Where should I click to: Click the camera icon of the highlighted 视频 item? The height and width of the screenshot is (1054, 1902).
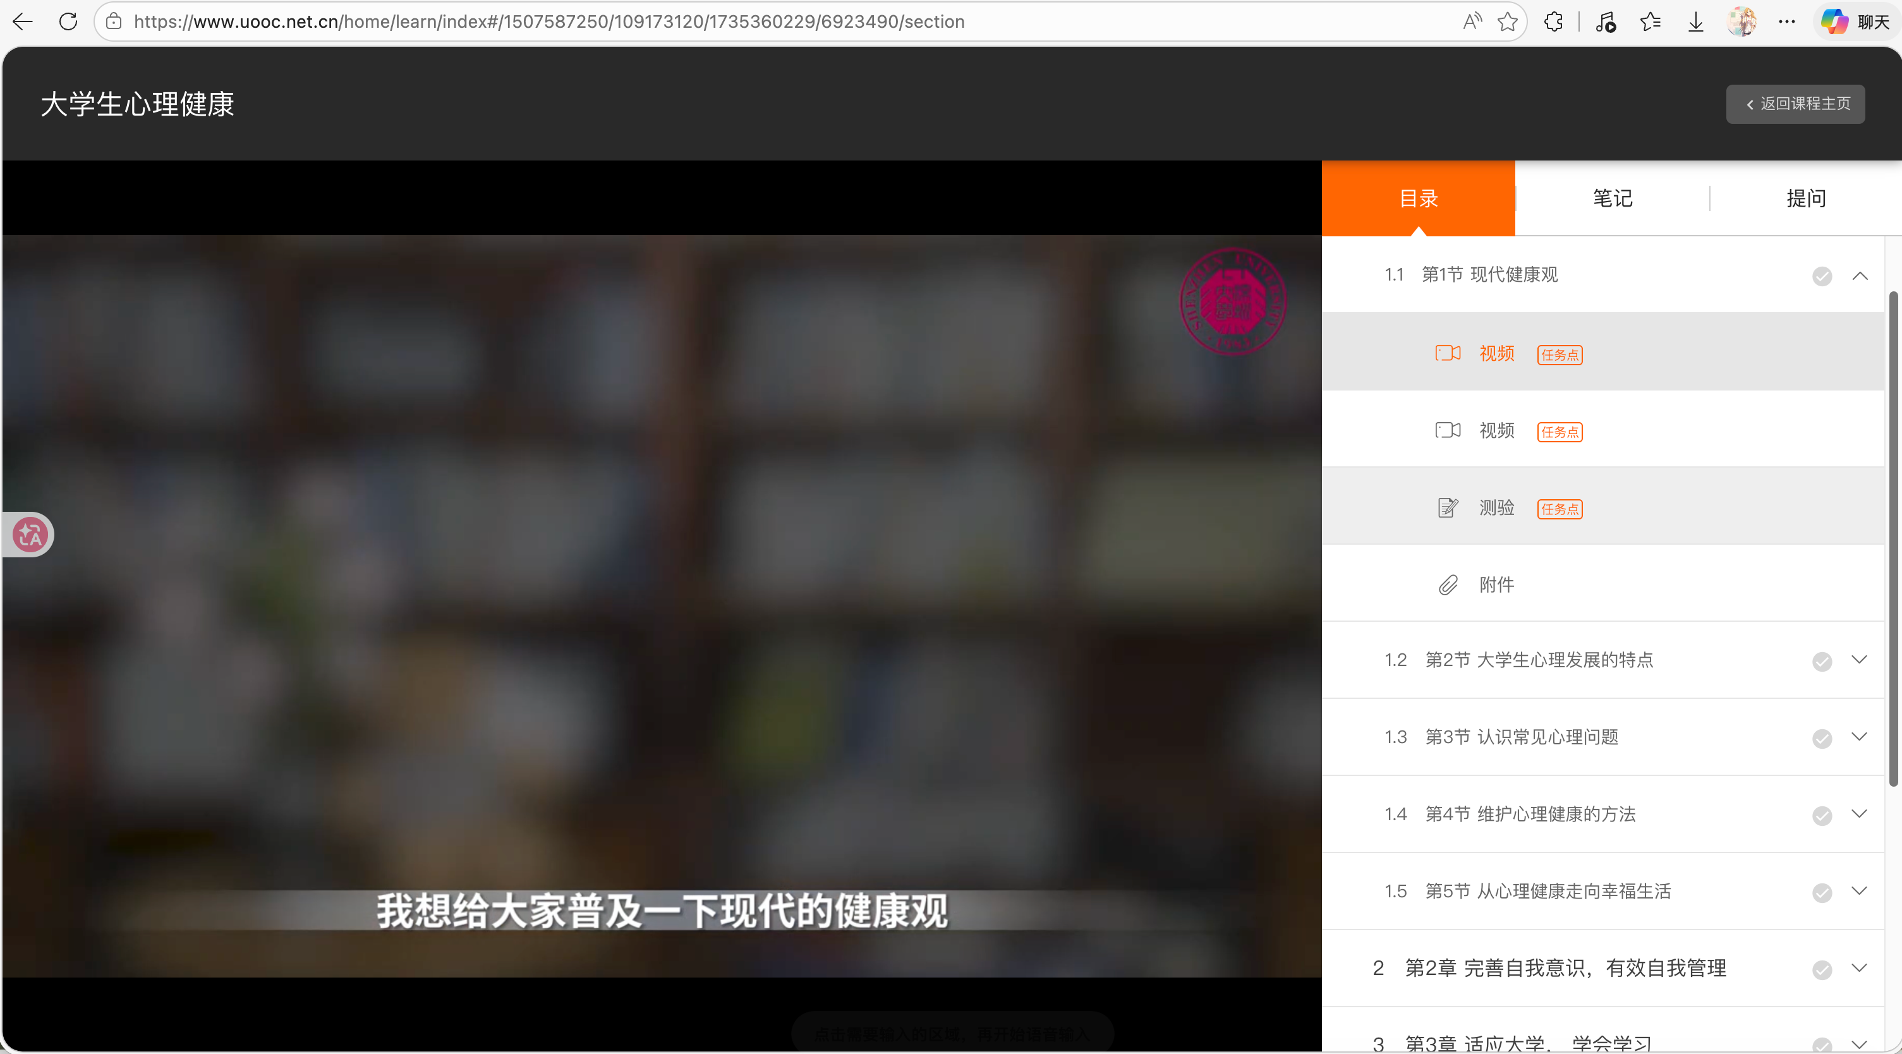click(1447, 353)
